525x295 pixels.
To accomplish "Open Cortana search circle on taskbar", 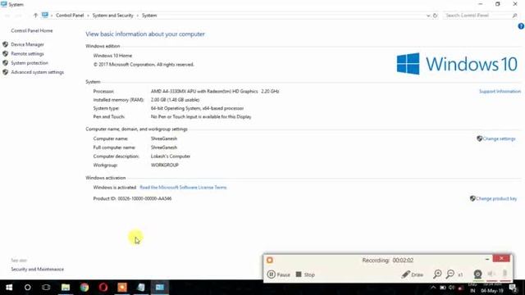I will (x=27, y=288).
